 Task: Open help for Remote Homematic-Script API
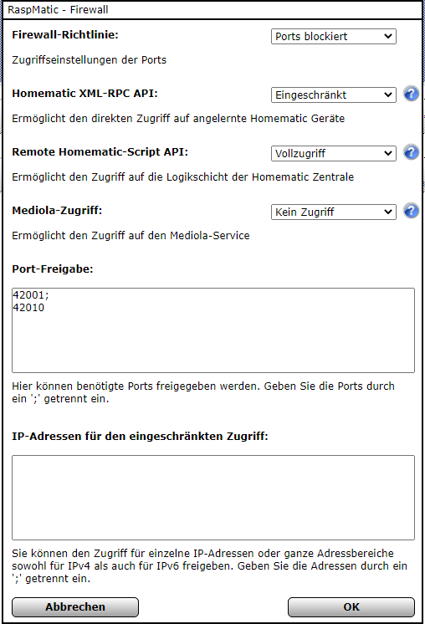tap(411, 152)
